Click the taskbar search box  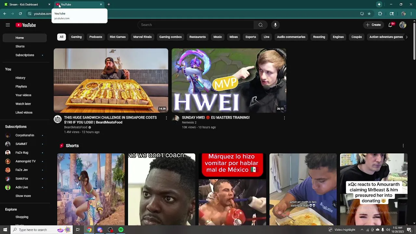click(x=41, y=230)
